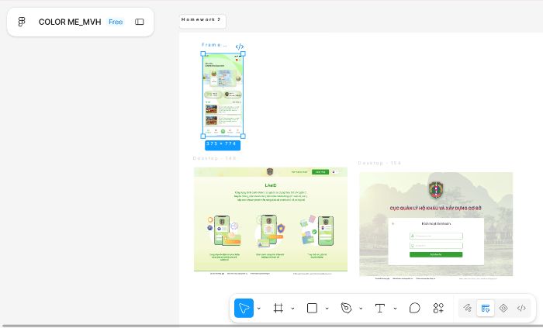Viewport: 543px width, 328px height.
Task: Toggle the sidebar panel icon
Action: point(139,22)
